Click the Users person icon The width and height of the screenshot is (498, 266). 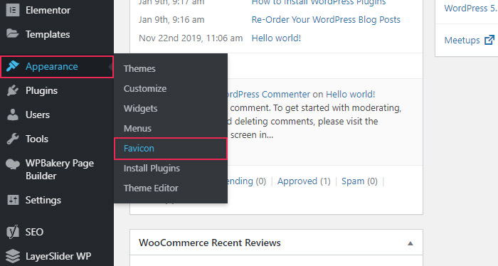click(x=13, y=115)
